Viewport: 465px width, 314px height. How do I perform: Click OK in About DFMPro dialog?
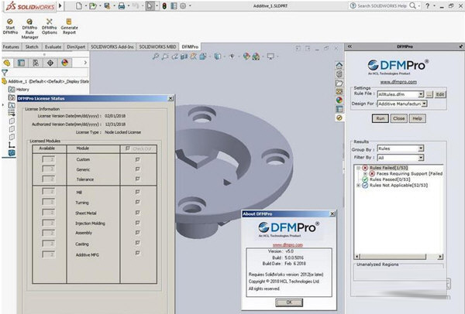(288, 301)
